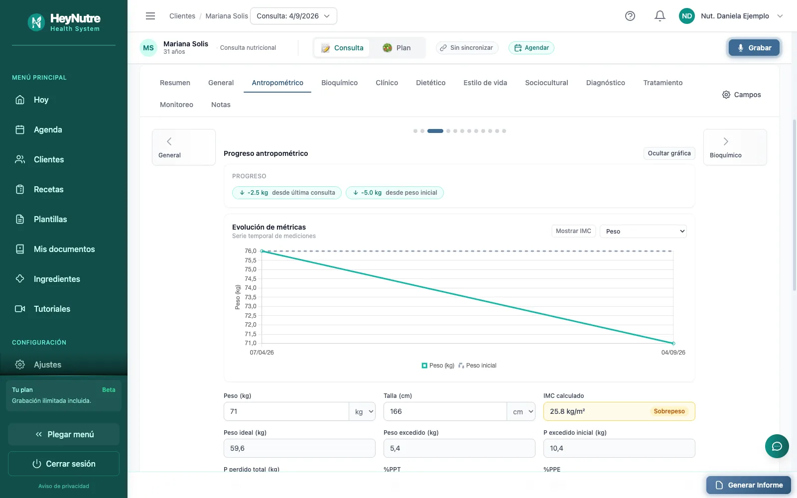Click the Campos settings gear icon

[x=726, y=95]
